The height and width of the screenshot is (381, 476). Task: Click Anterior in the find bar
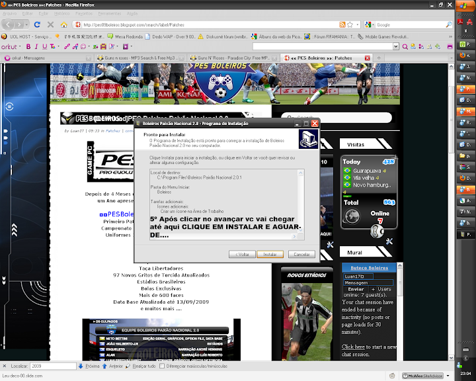click(x=112, y=366)
